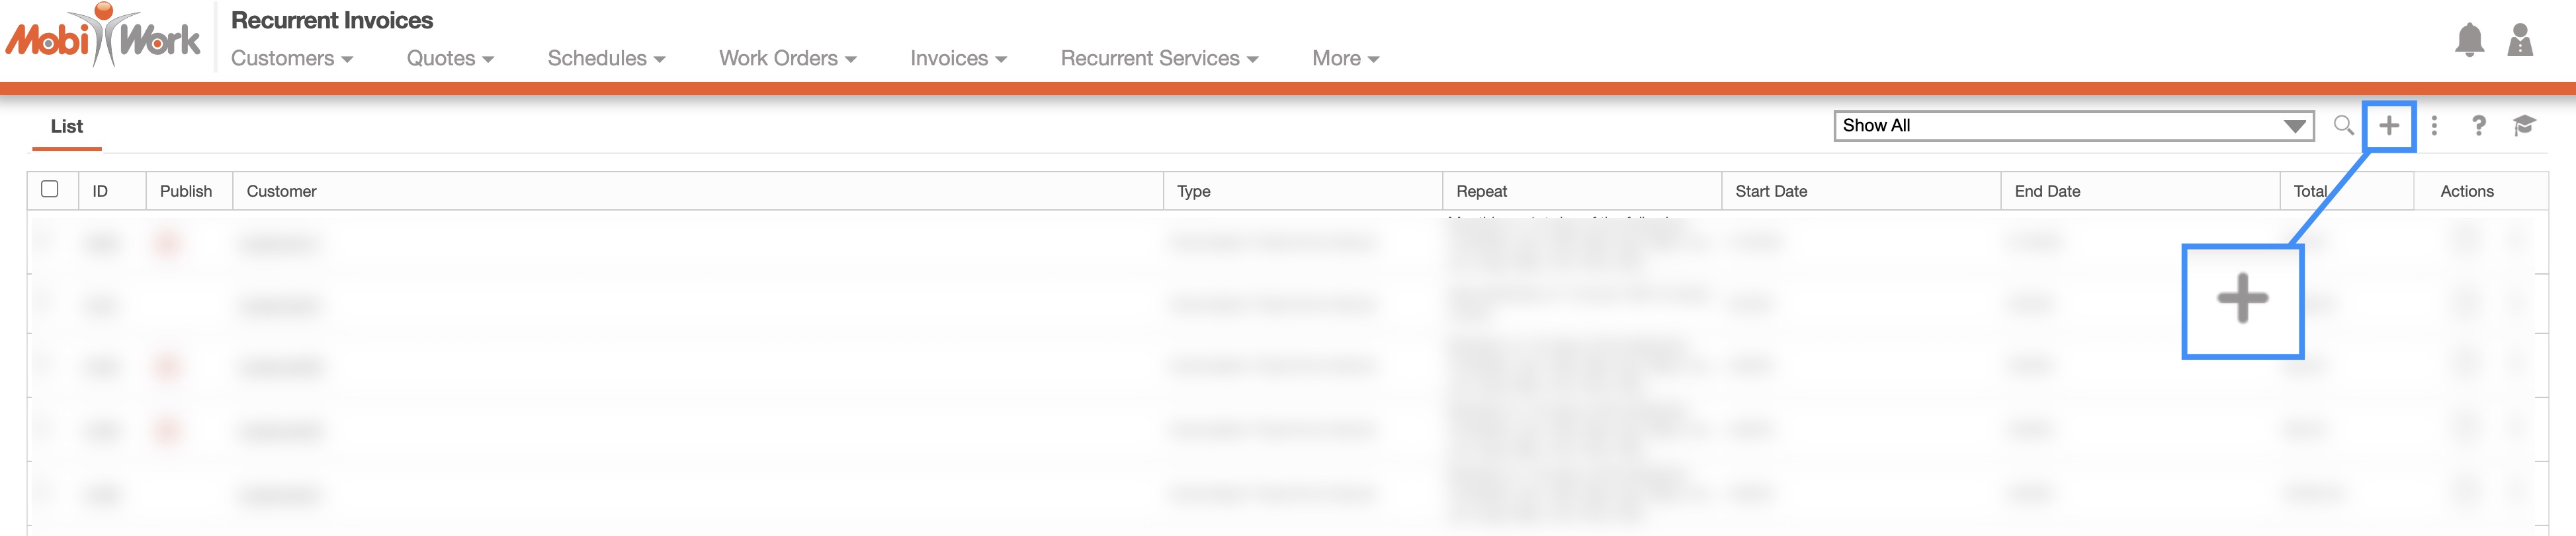
Task: Expand the Recurrent Services menu
Action: coord(1158,59)
